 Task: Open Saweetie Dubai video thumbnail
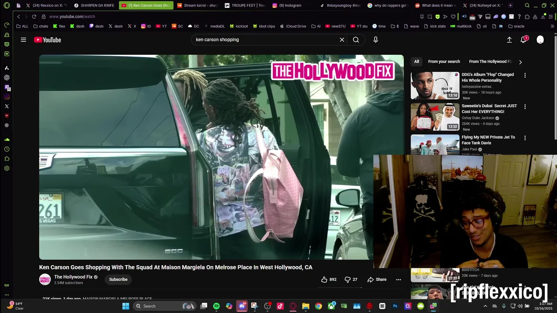coord(435,117)
